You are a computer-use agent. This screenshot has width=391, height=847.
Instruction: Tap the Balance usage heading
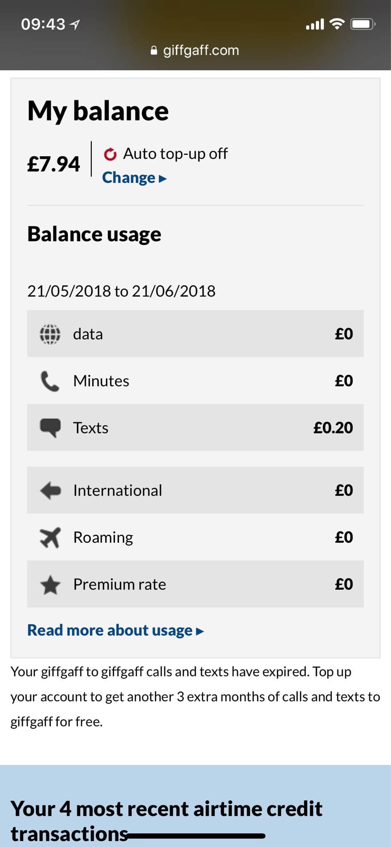[x=94, y=234]
